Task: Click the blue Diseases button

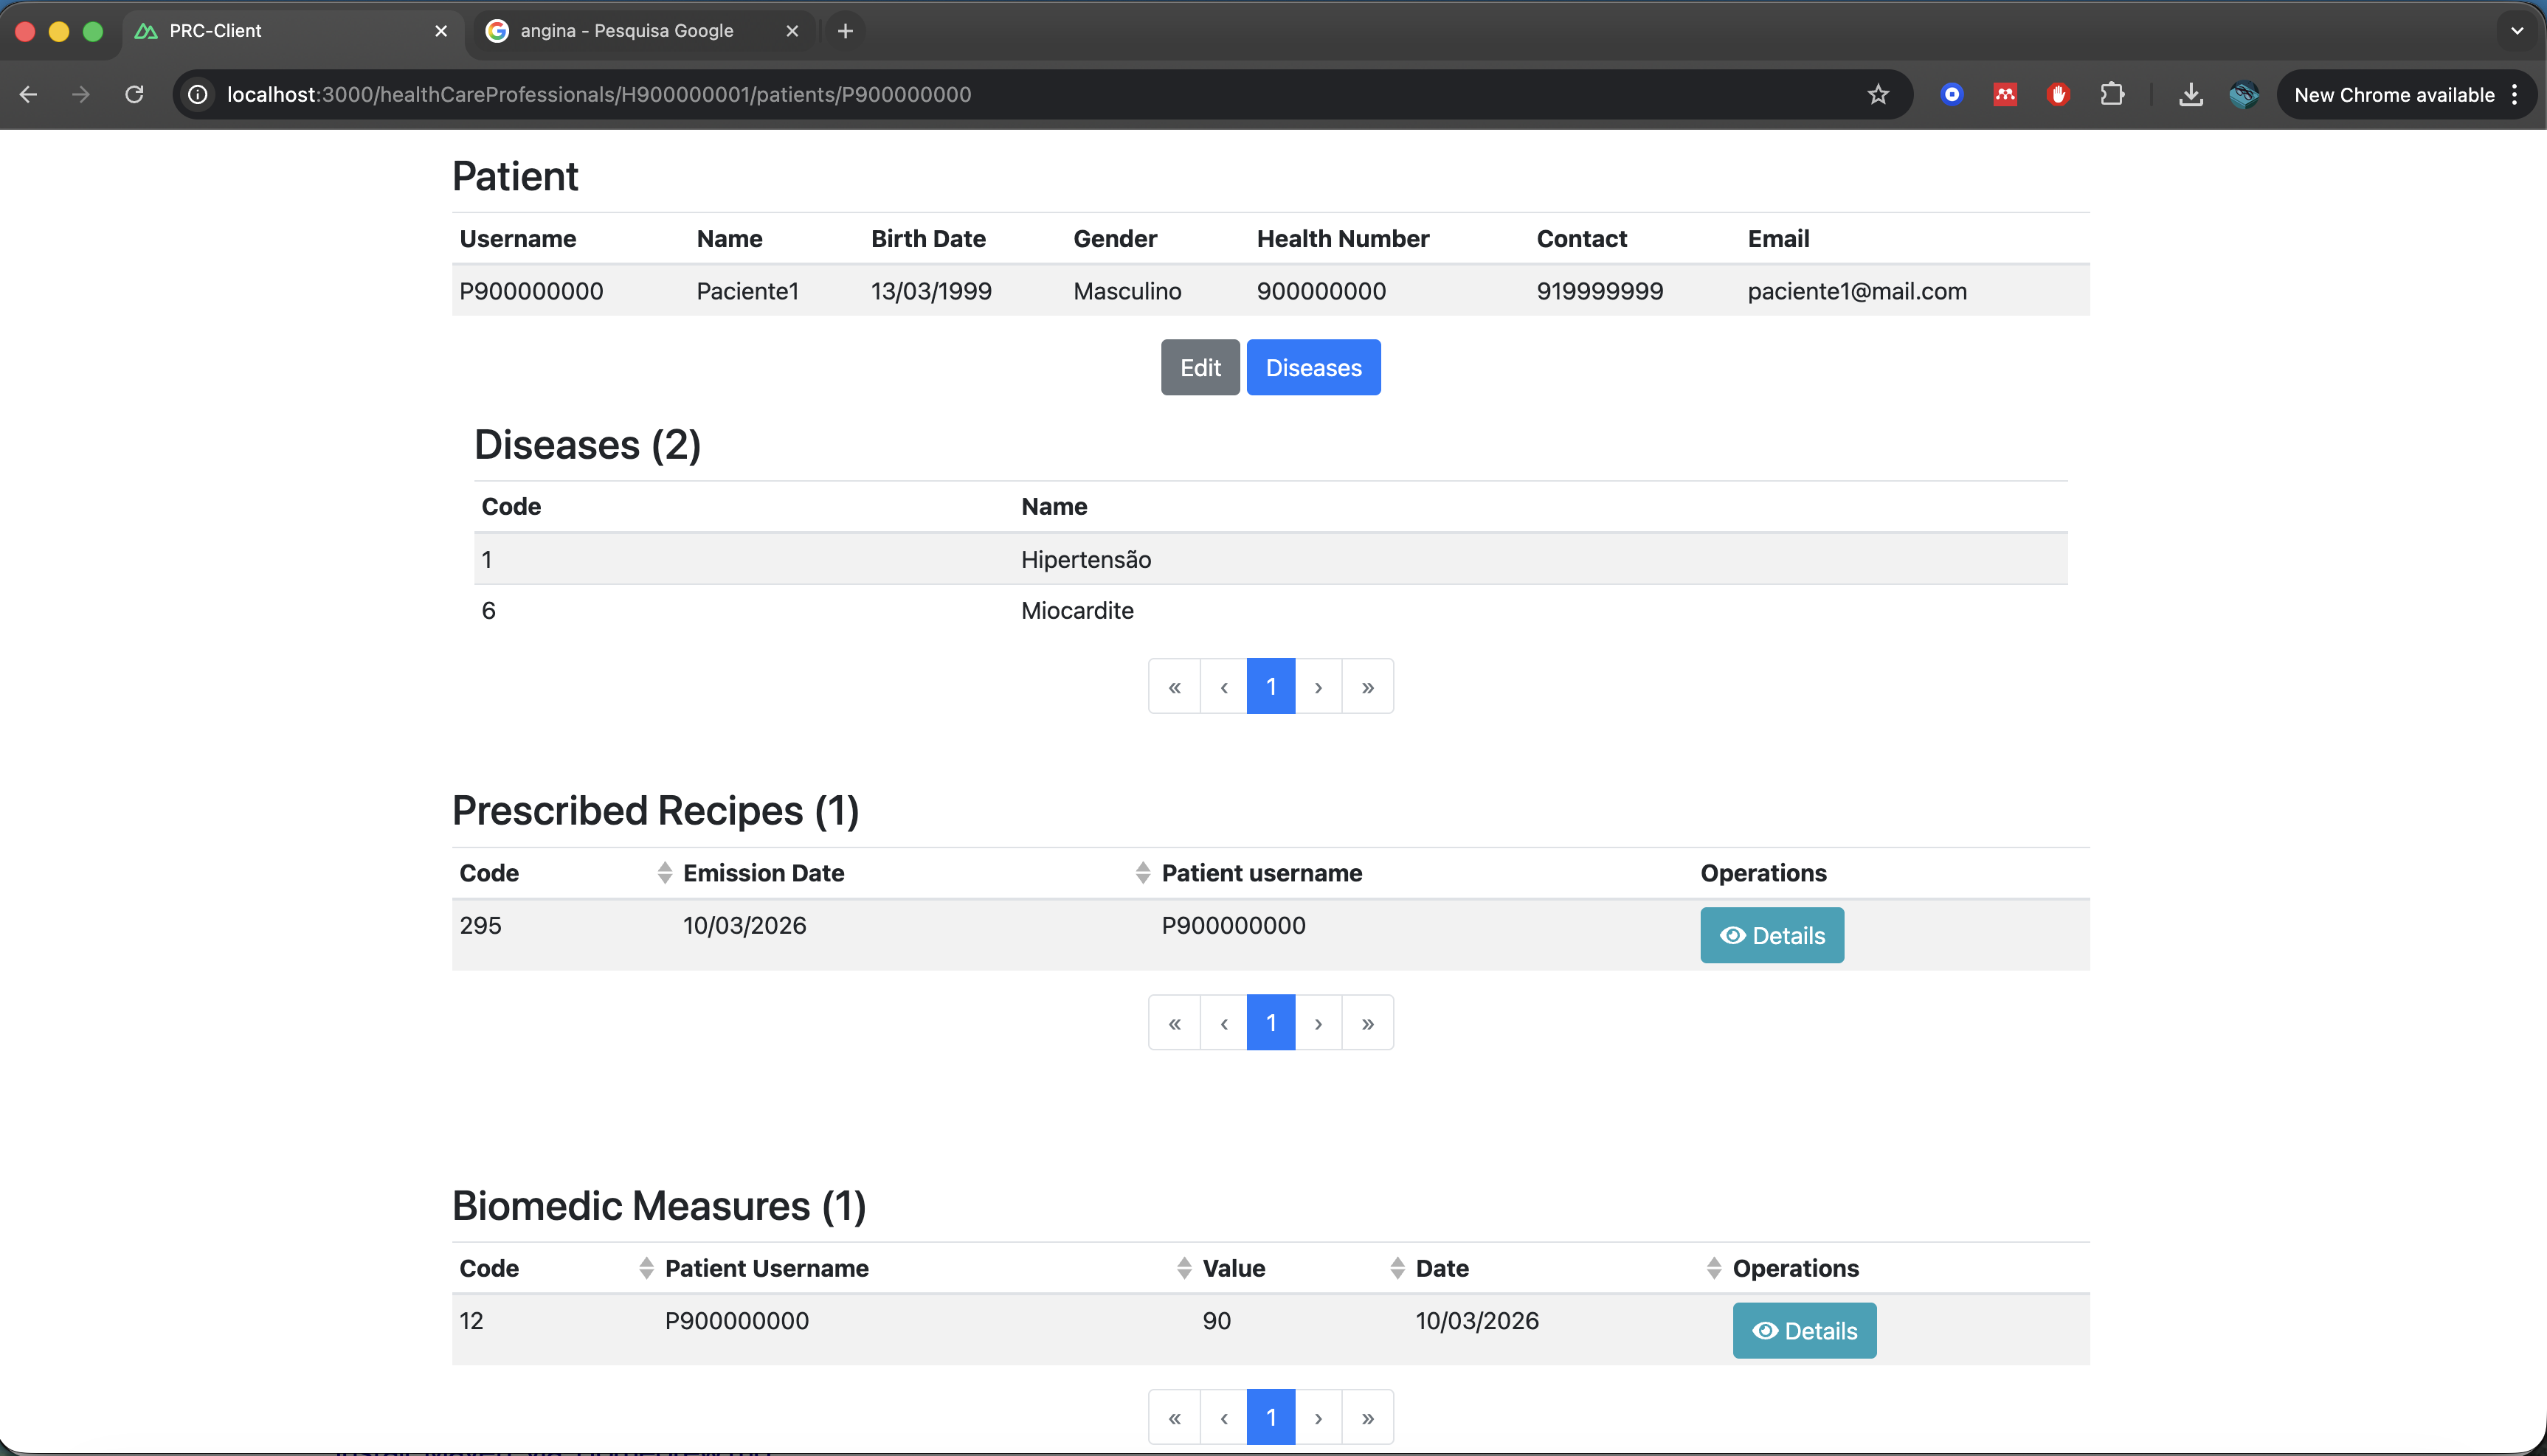Action: click(x=1313, y=368)
